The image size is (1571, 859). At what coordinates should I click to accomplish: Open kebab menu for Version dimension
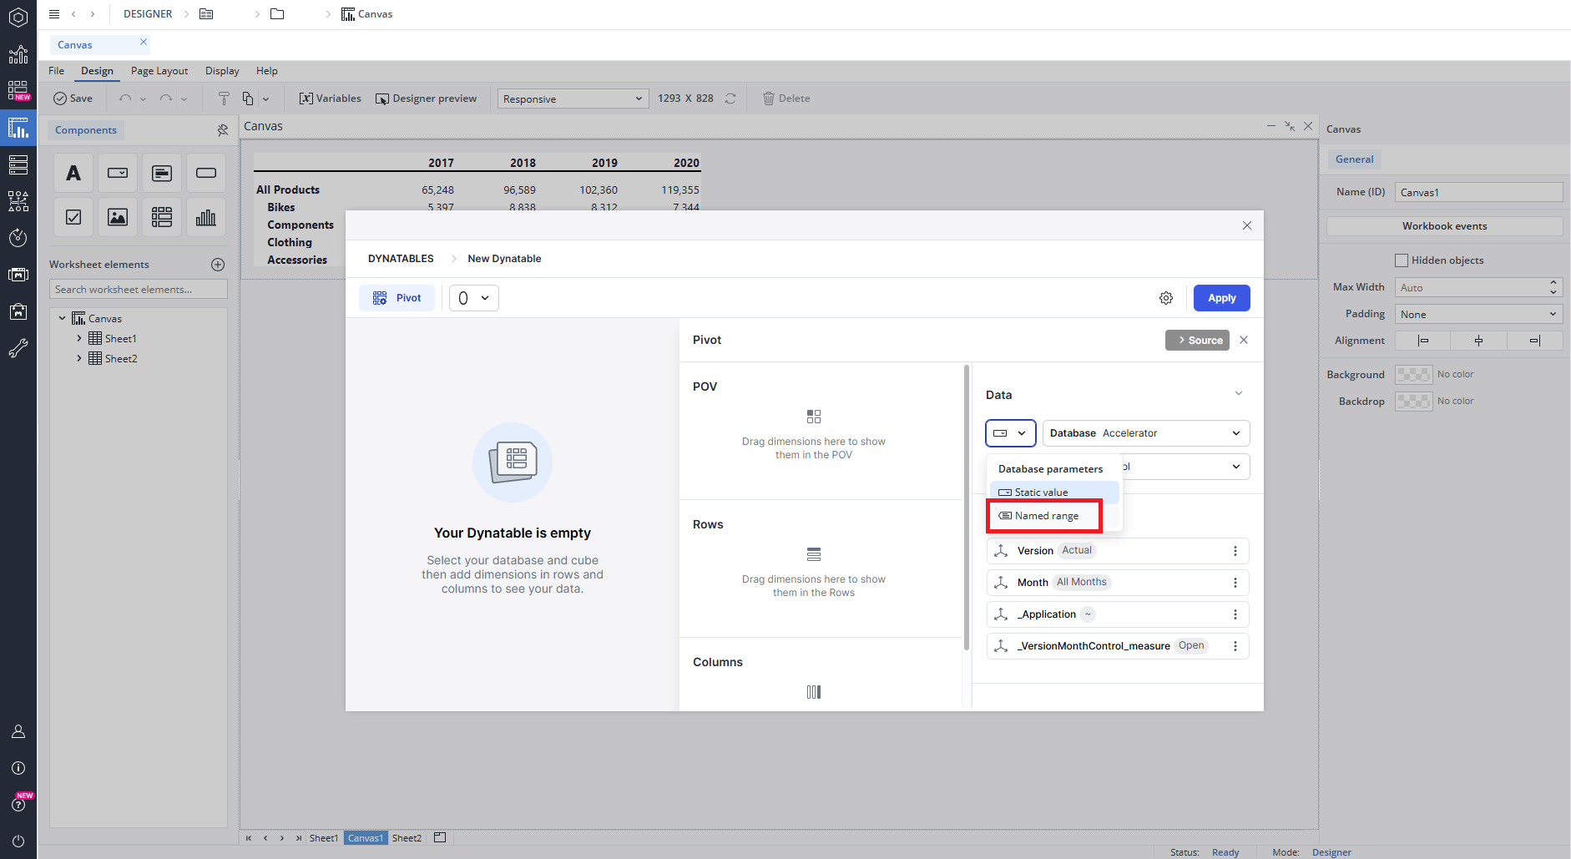point(1235,551)
